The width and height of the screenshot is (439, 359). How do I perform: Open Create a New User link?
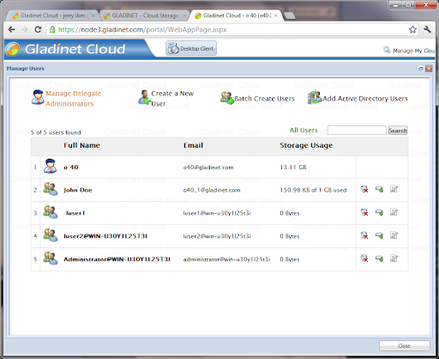pos(172,99)
